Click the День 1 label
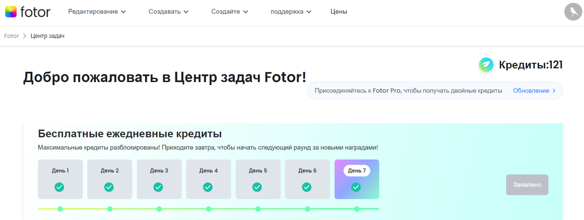 pyautogui.click(x=60, y=171)
